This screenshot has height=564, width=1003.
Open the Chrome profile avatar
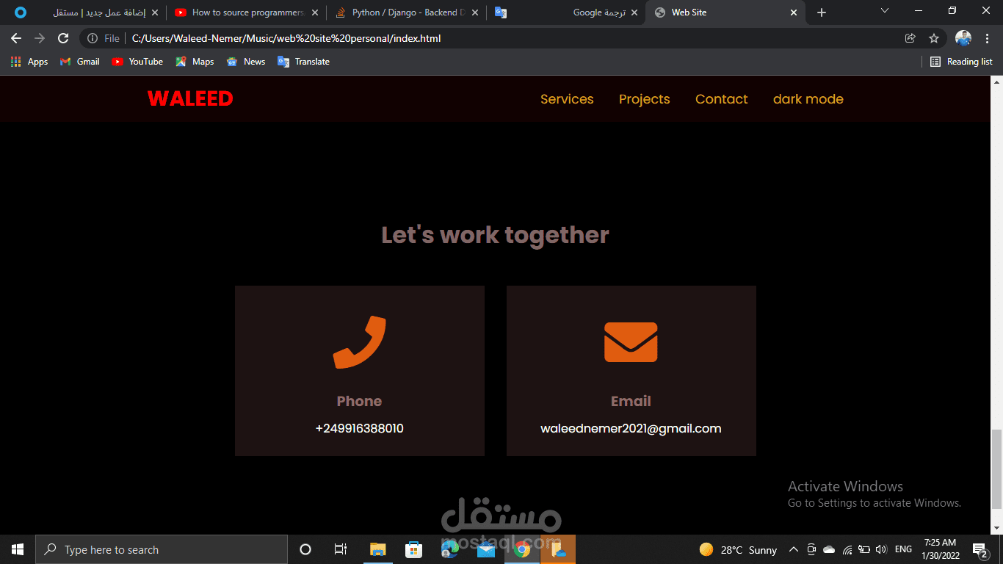click(963, 38)
